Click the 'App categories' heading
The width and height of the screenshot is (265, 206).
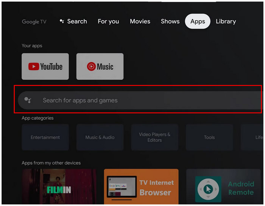(x=37, y=118)
